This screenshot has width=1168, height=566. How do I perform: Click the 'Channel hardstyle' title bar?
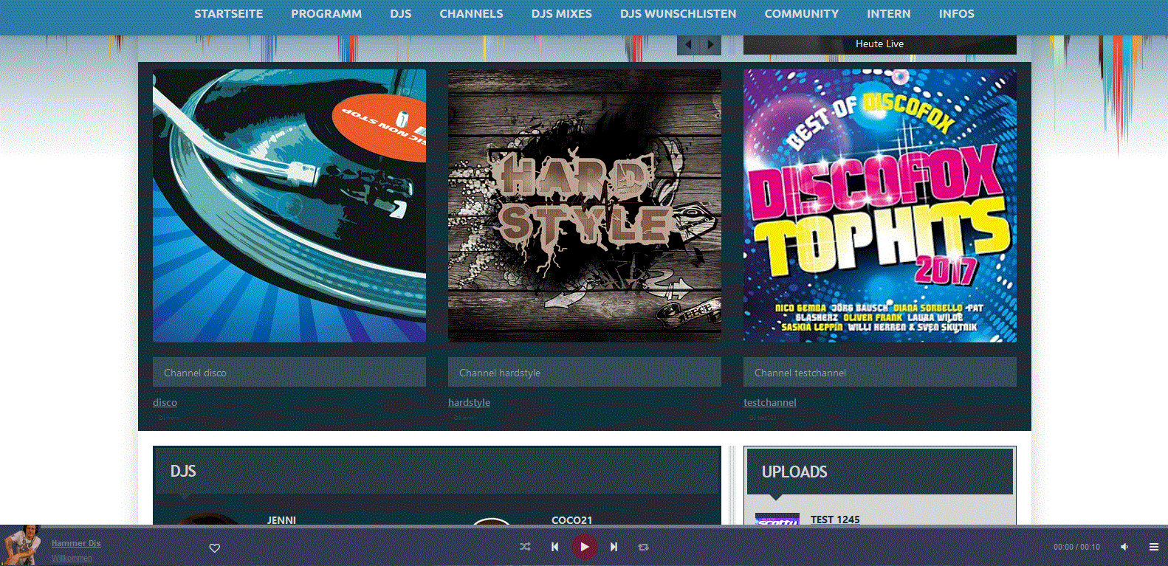coord(585,372)
